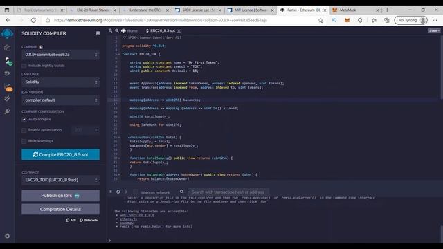The height and width of the screenshot is (249, 443).
Task: Open the Solidity unit testing icon
Action: [8, 98]
